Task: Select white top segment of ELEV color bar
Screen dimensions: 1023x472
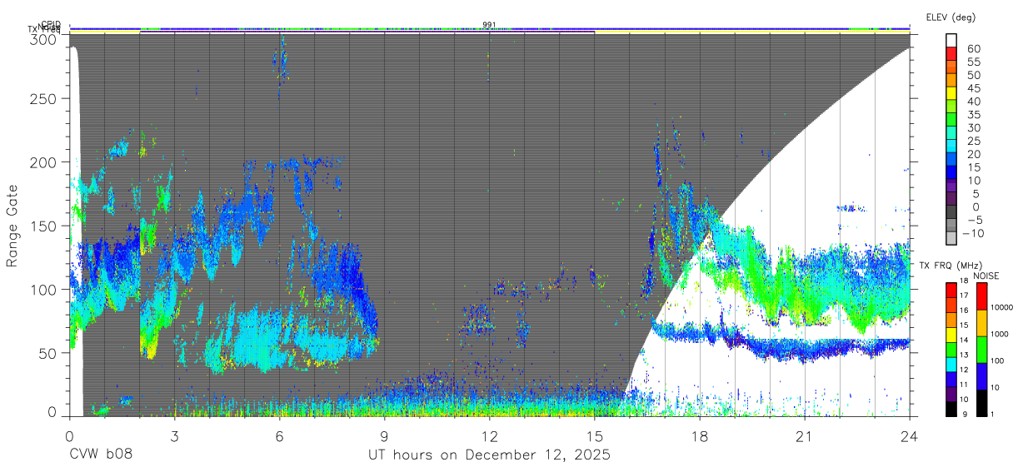Action: (951, 41)
